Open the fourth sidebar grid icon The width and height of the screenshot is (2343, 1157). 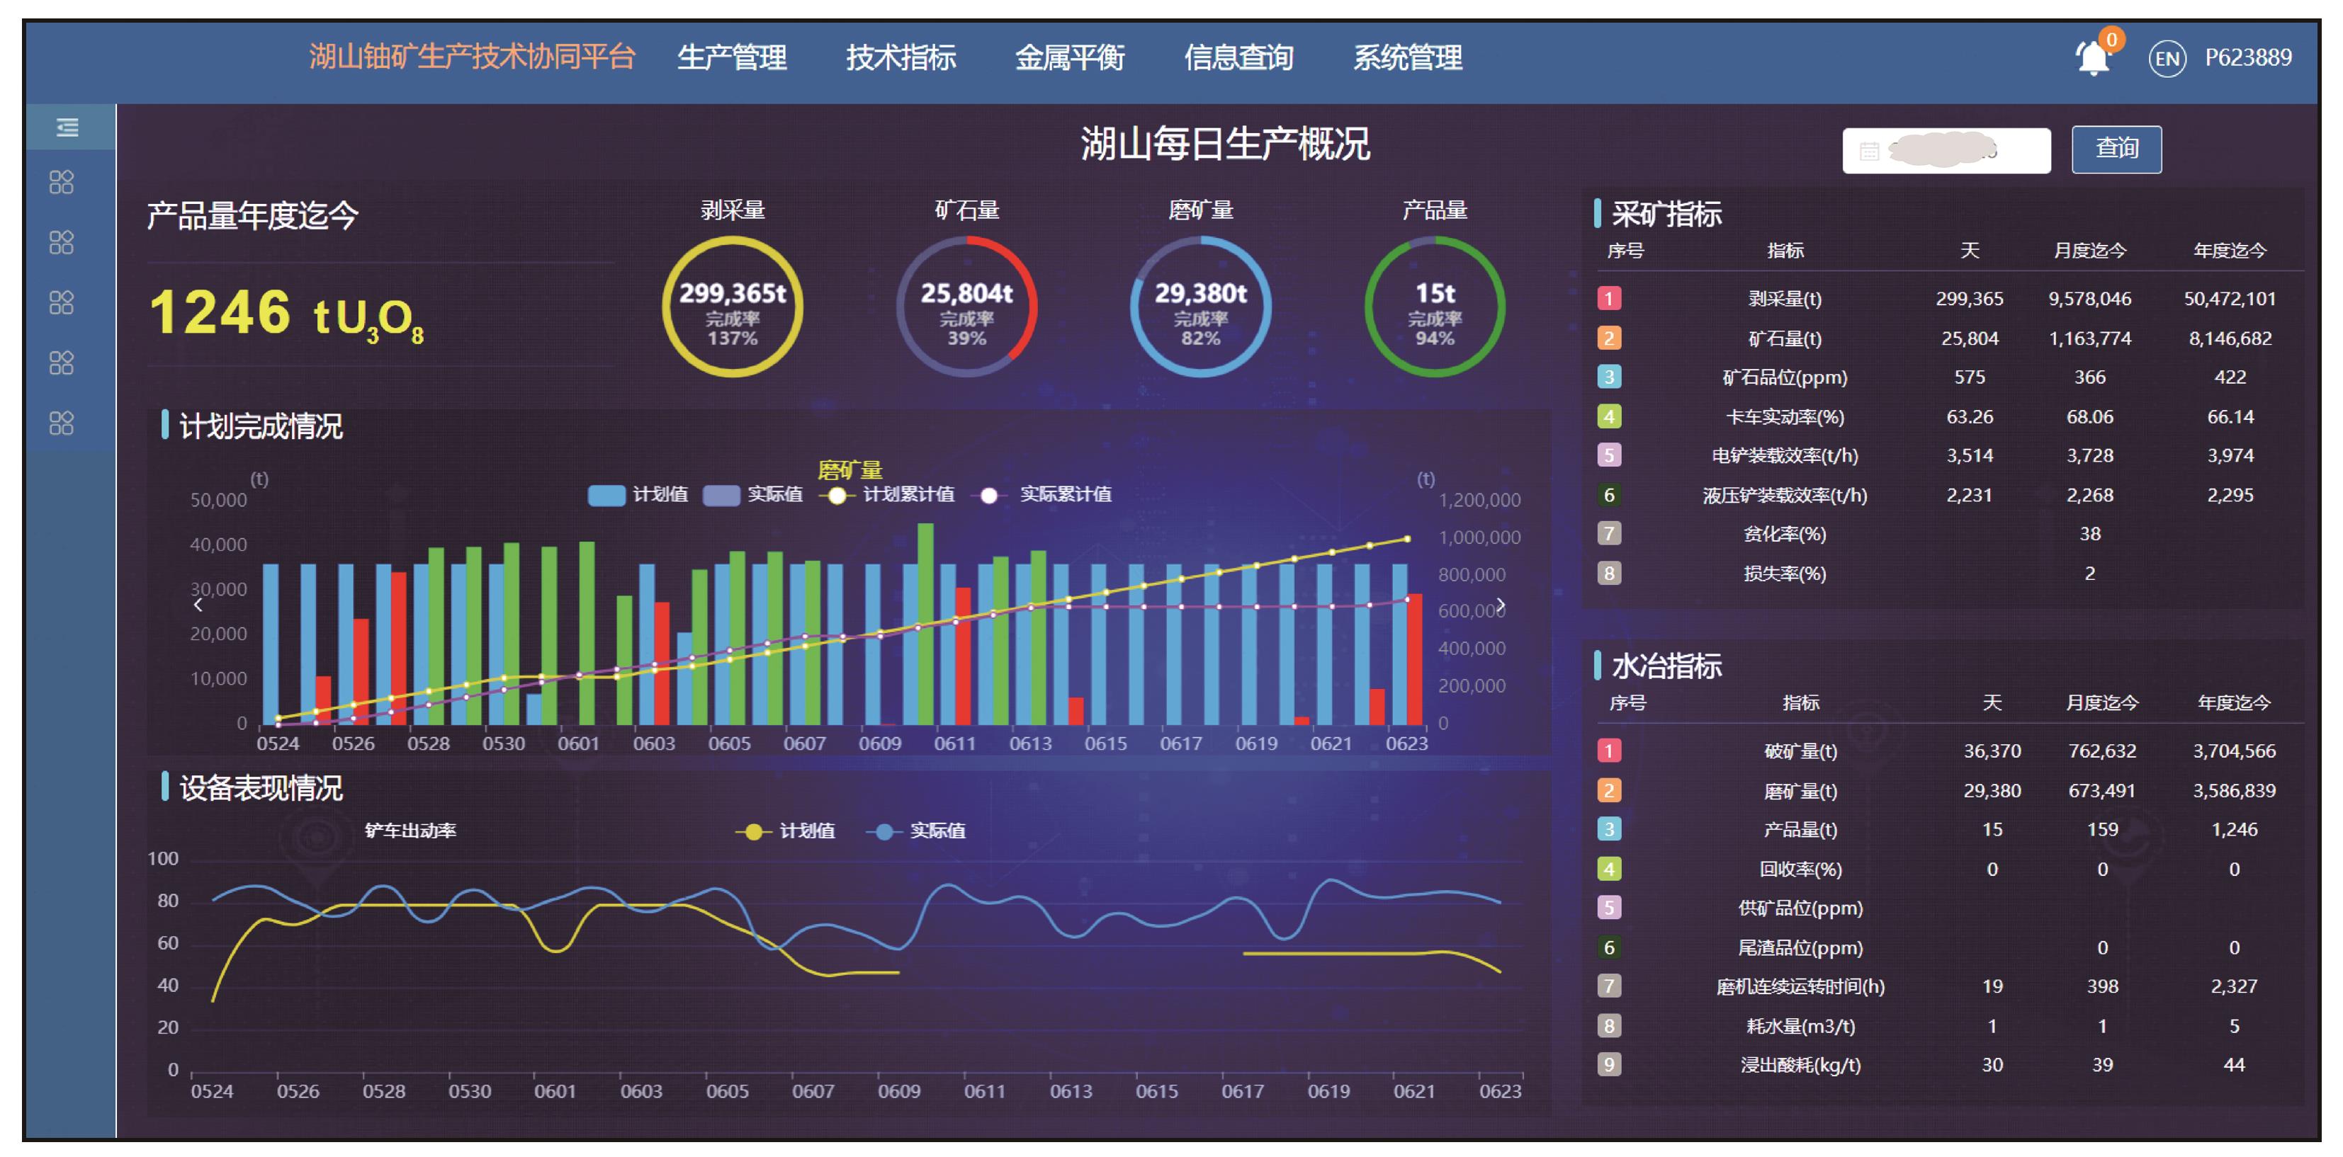pos(61,363)
